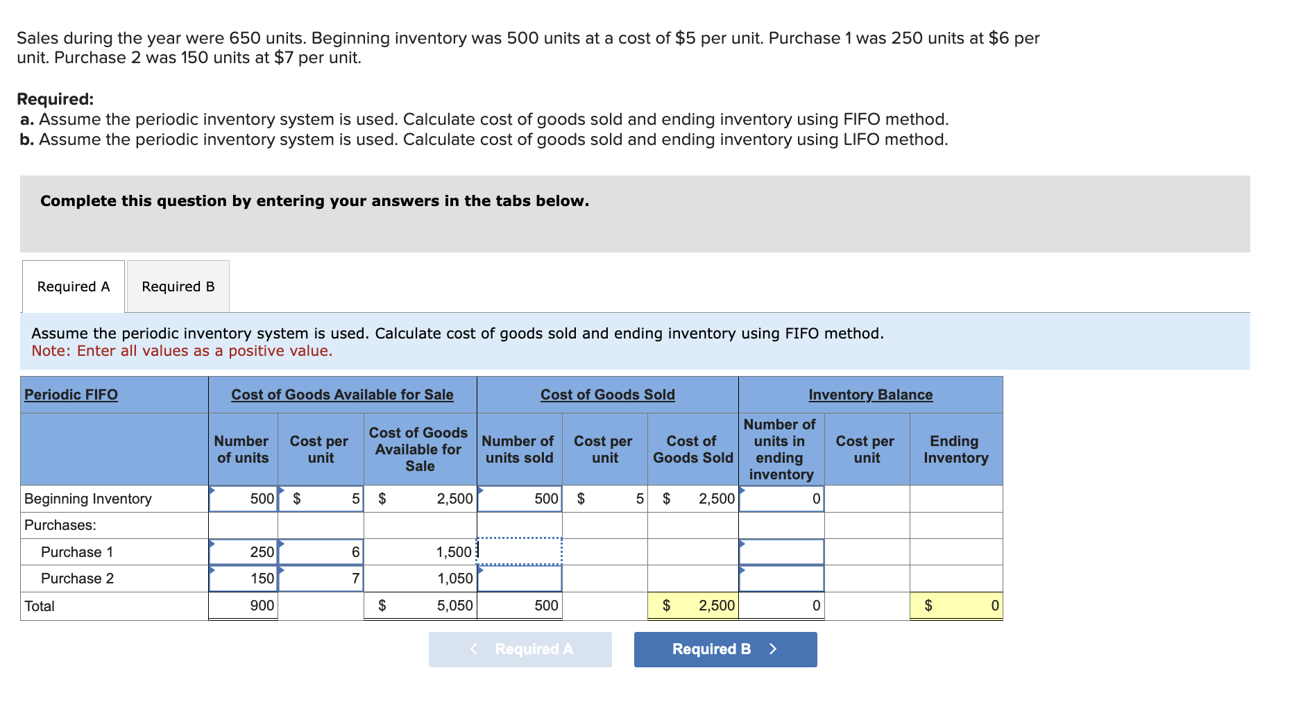
Task: Switch to the Required B tab
Action: coord(177,286)
